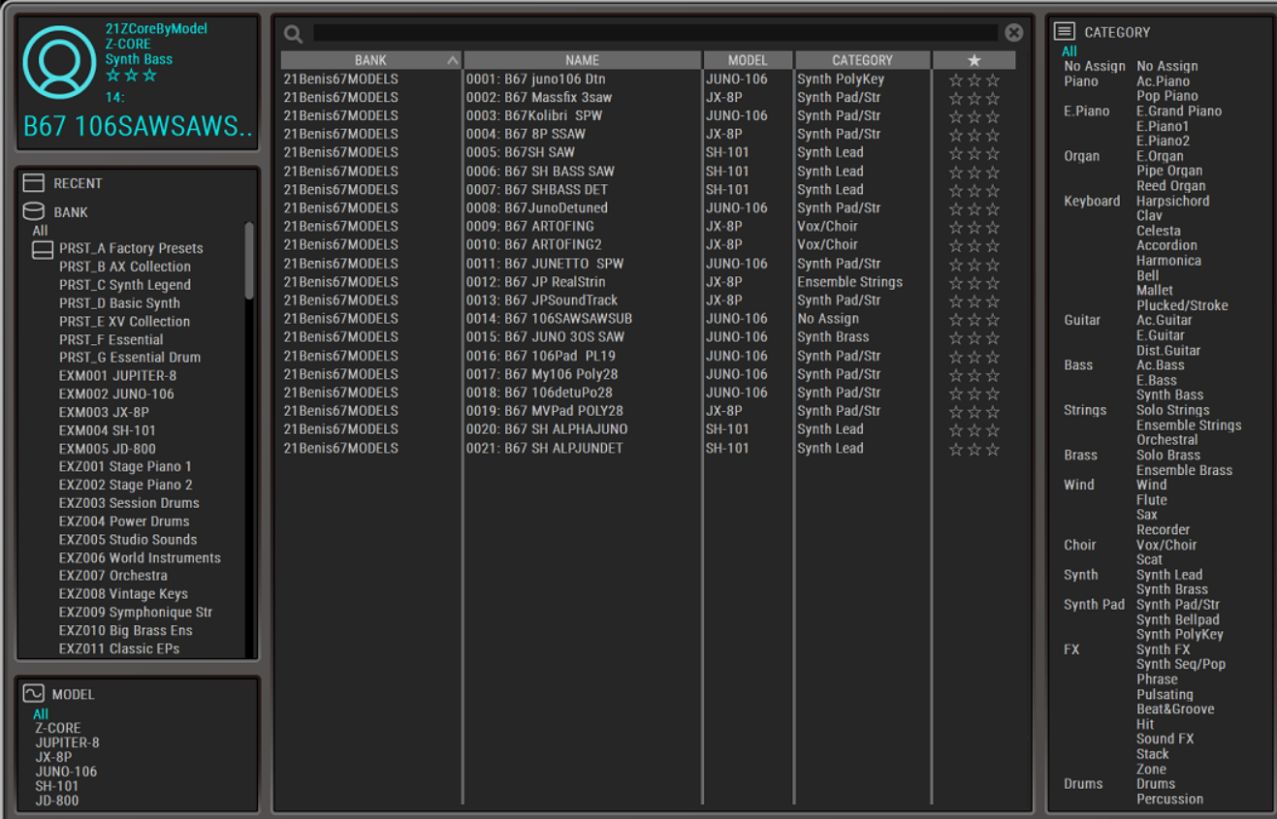Viewport: 1277px width, 819px height.
Task: Click star rating for 0021: B67 SH ALPJUNDET
Action: pos(974,449)
